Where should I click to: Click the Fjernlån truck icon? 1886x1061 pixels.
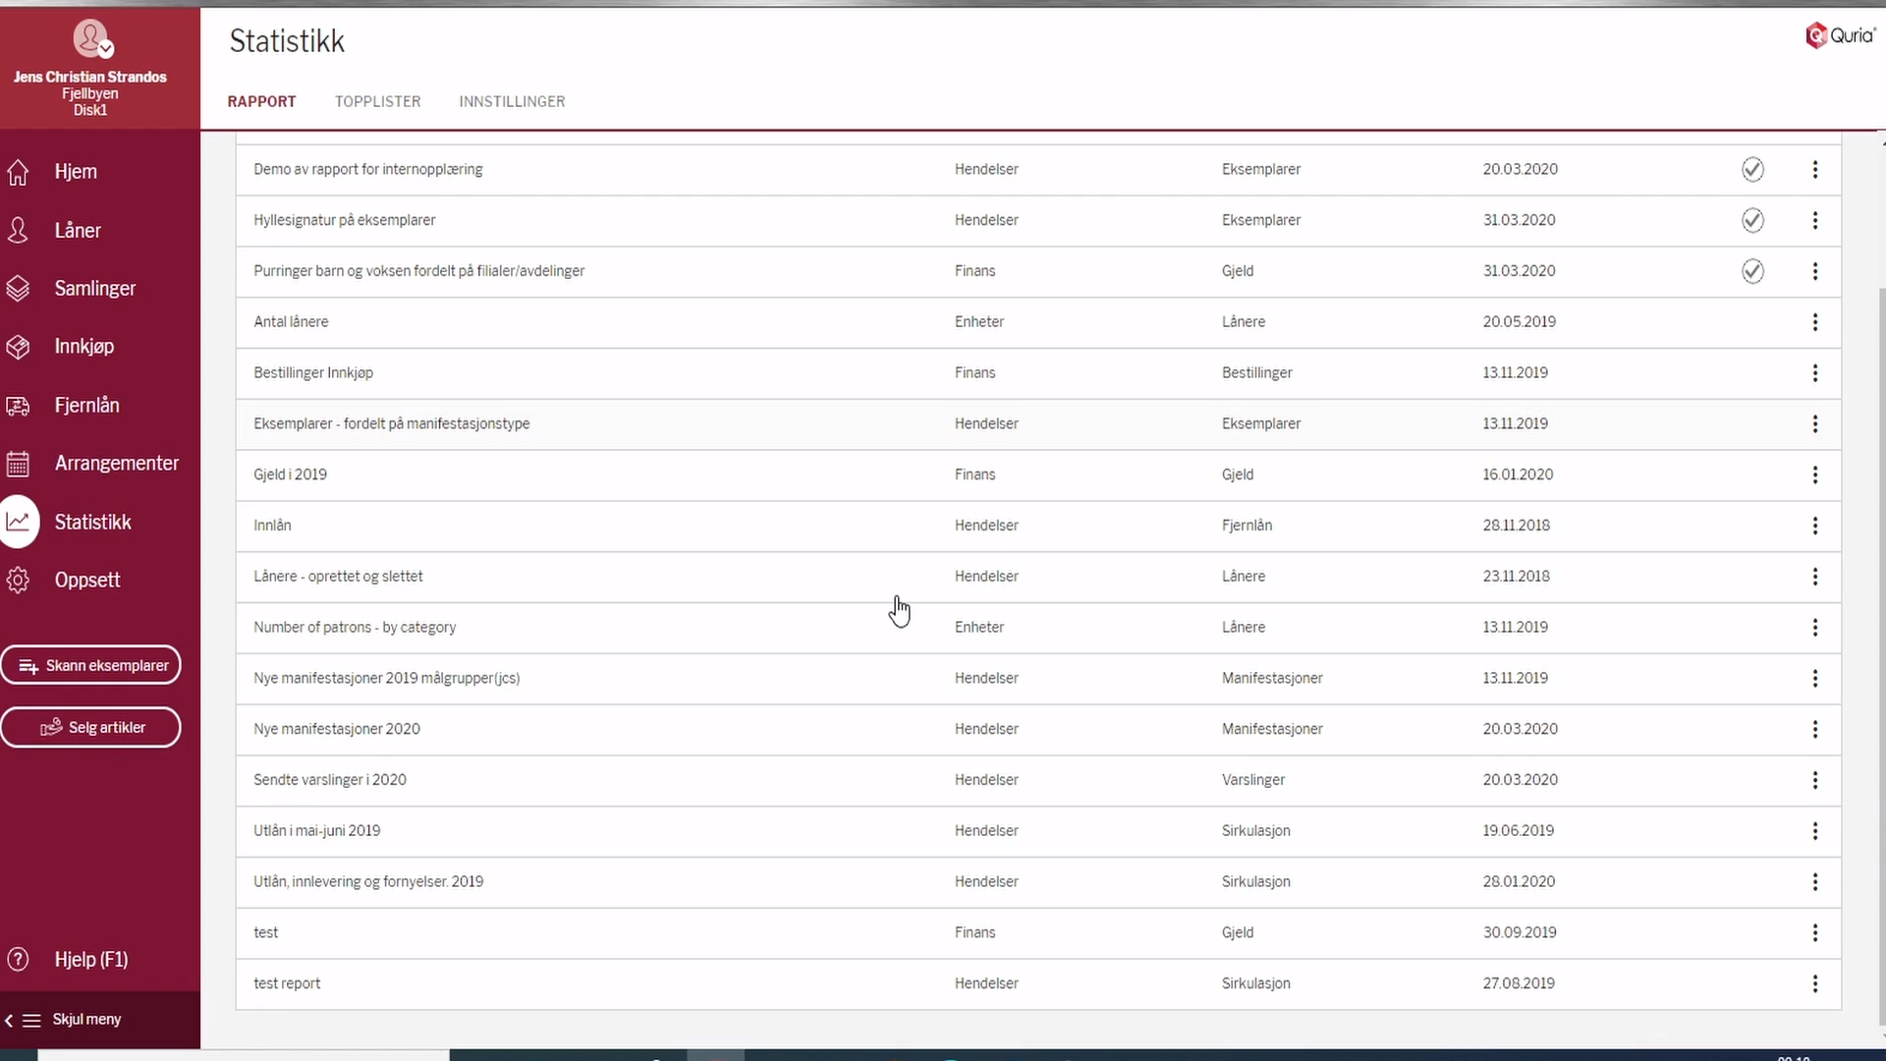(18, 406)
